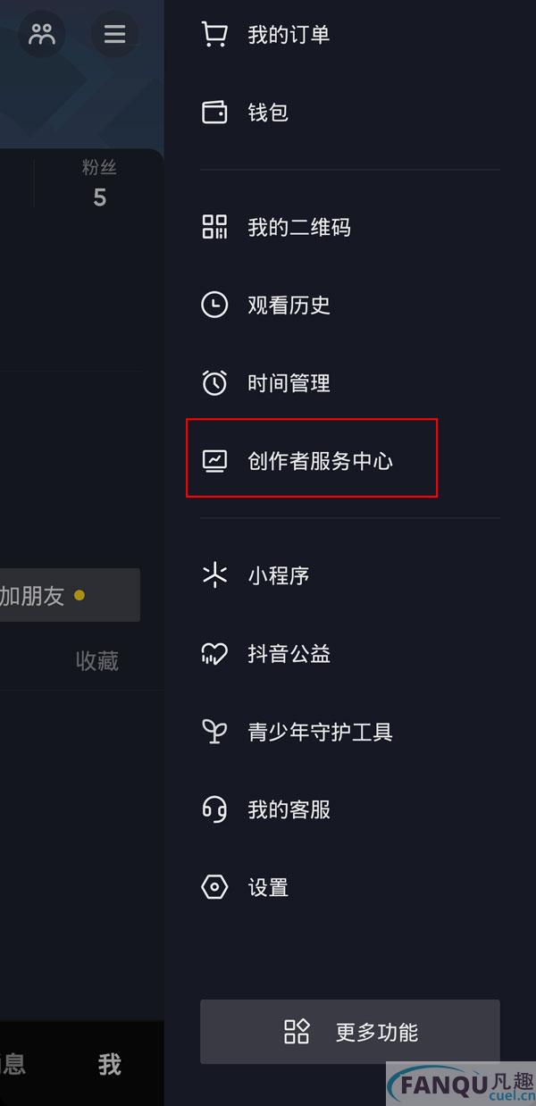536x1106 pixels.
Task: Tap the headset icon for 我的客服
Action: tap(214, 809)
